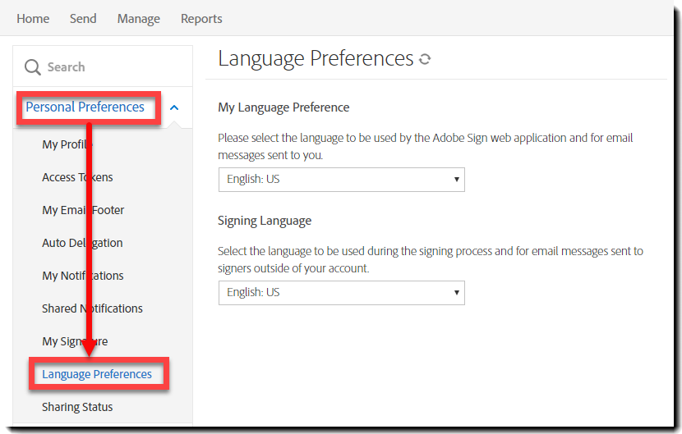Click the refresh icon beside Language Preferences

point(425,60)
